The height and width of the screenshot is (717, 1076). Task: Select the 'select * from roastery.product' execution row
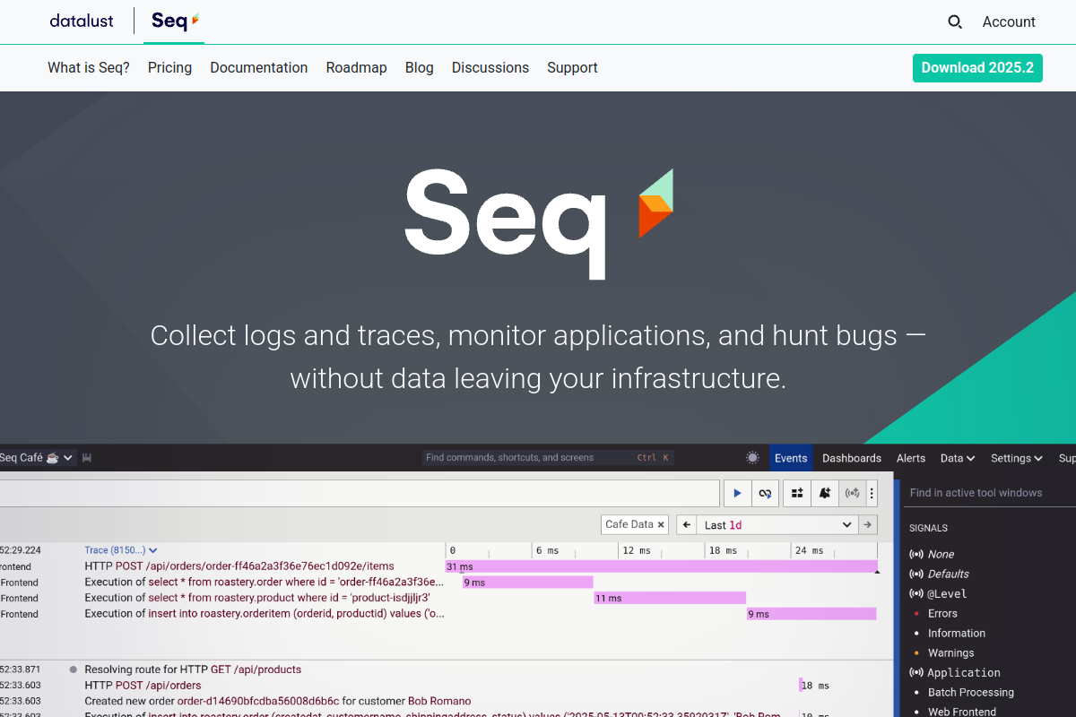click(x=257, y=598)
